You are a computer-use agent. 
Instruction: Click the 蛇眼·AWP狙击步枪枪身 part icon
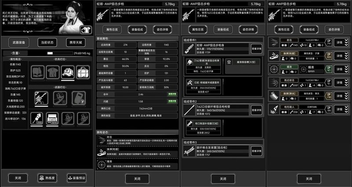pyautogui.click(x=189, y=49)
